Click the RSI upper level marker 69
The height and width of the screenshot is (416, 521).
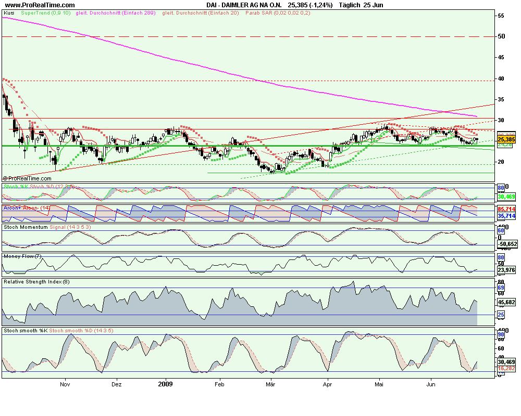(x=500, y=288)
